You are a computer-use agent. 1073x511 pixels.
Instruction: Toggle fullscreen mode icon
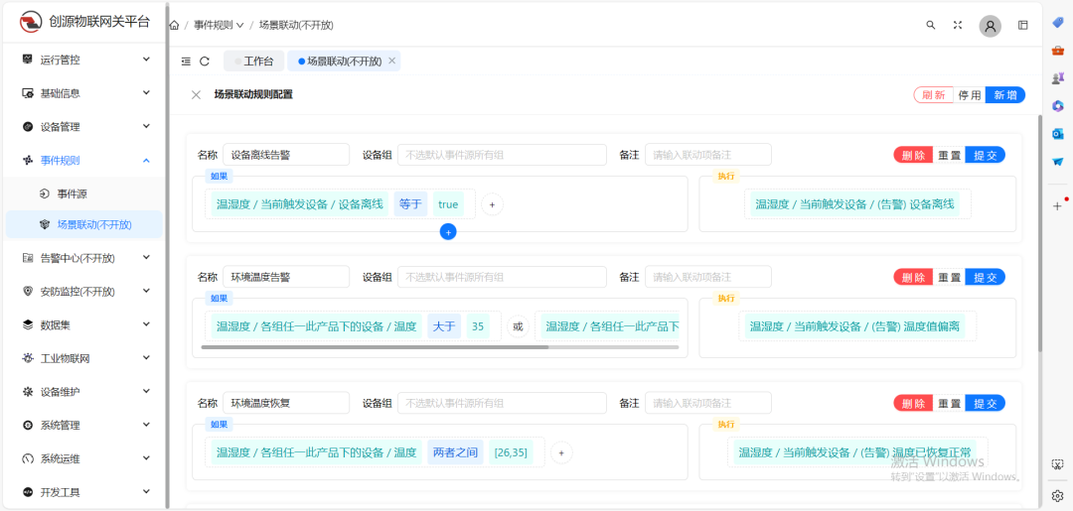coord(958,25)
